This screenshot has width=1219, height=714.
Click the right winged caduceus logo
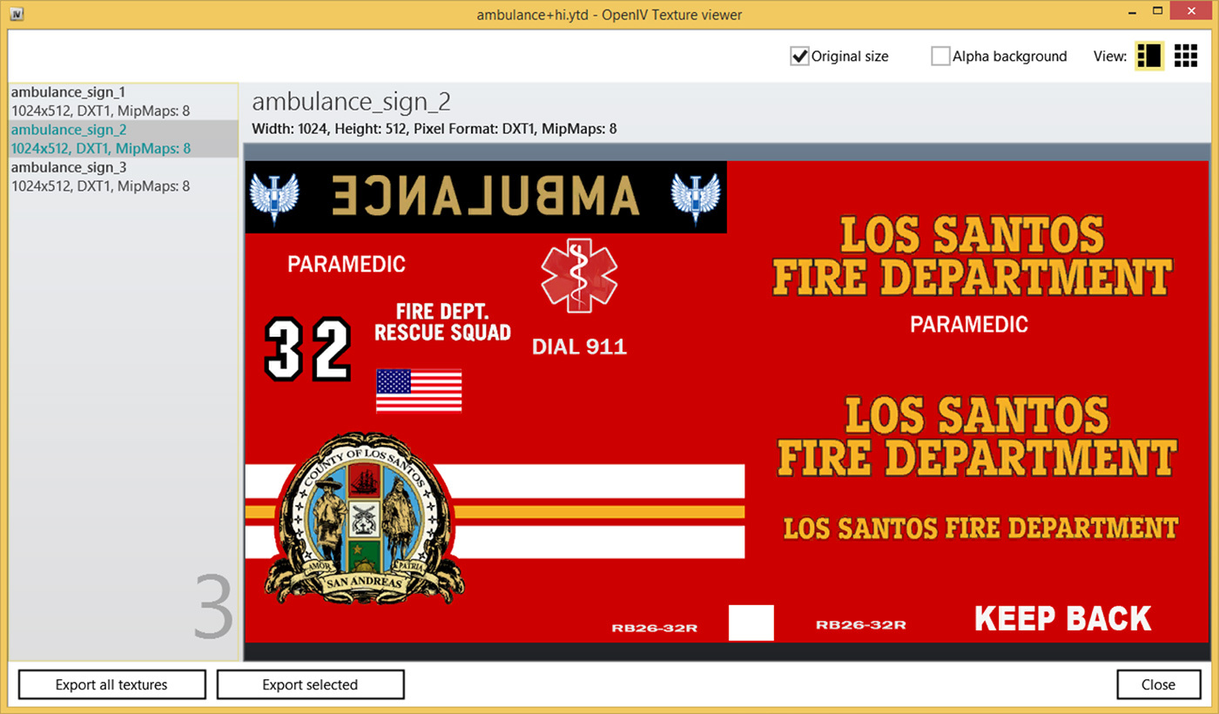point(696,197)
